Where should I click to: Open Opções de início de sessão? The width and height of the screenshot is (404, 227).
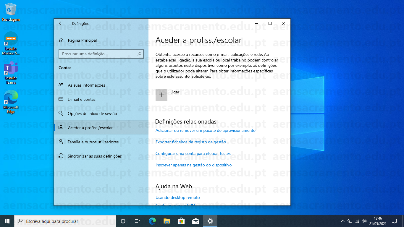[92, 113]
